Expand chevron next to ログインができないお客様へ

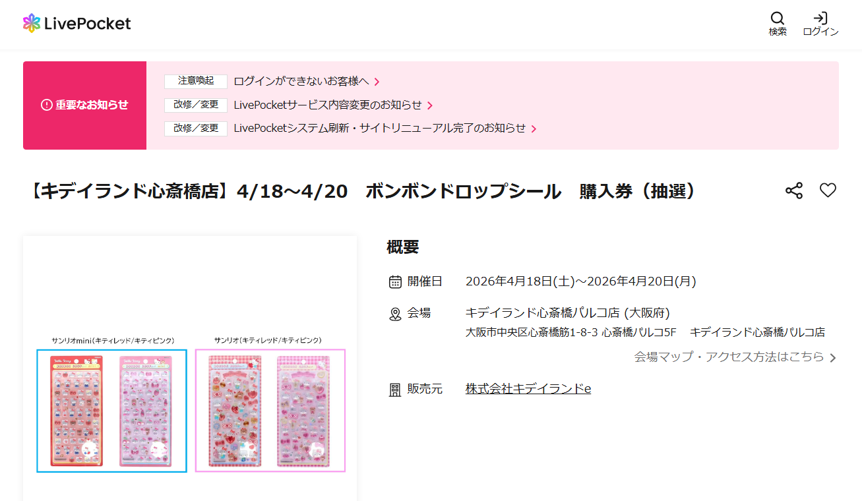click(x=377, y=82)
